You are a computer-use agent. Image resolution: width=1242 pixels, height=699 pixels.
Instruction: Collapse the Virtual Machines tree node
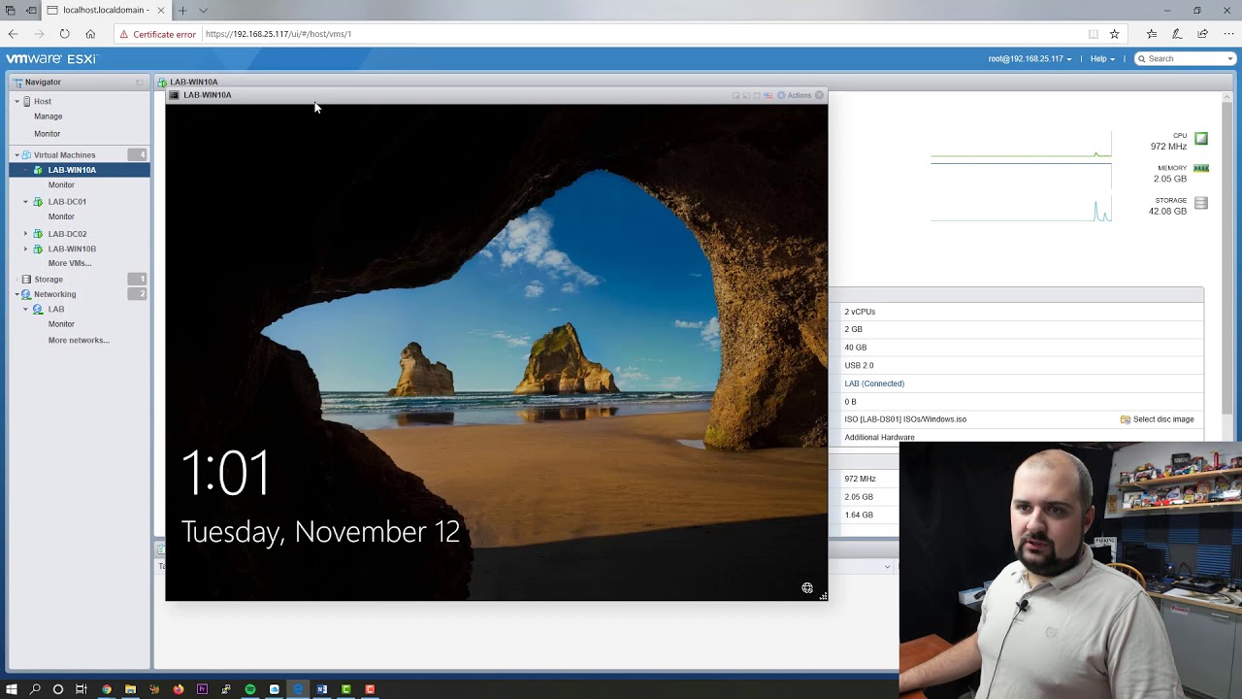coord(16,155)
